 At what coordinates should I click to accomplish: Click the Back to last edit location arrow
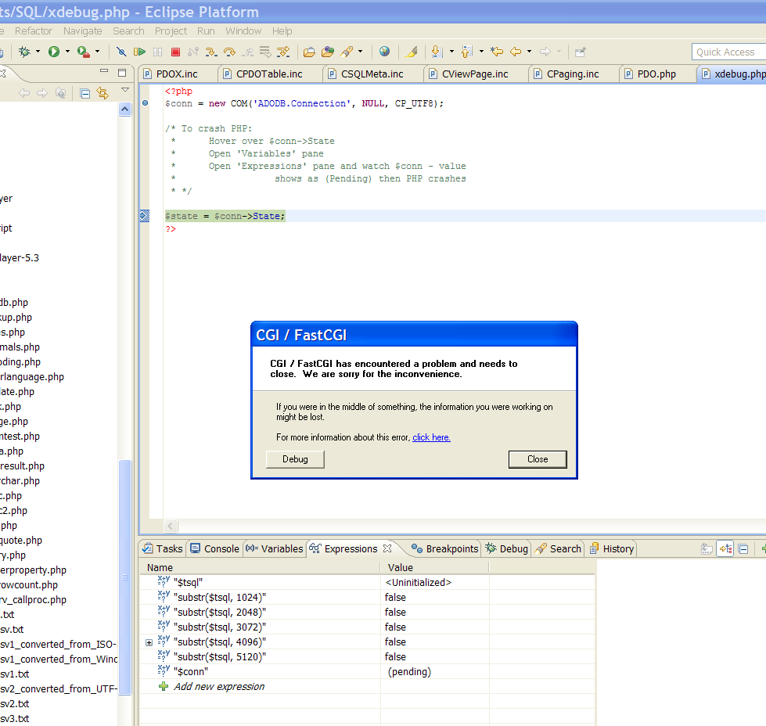coord(496,52)
